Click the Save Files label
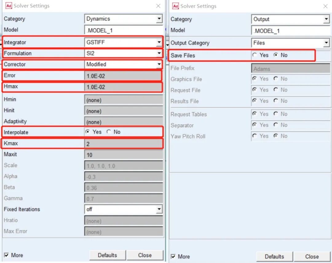Image resolution: width=332 pixels, height=263 pixels. pyautogui.click(x=183, y=56)
